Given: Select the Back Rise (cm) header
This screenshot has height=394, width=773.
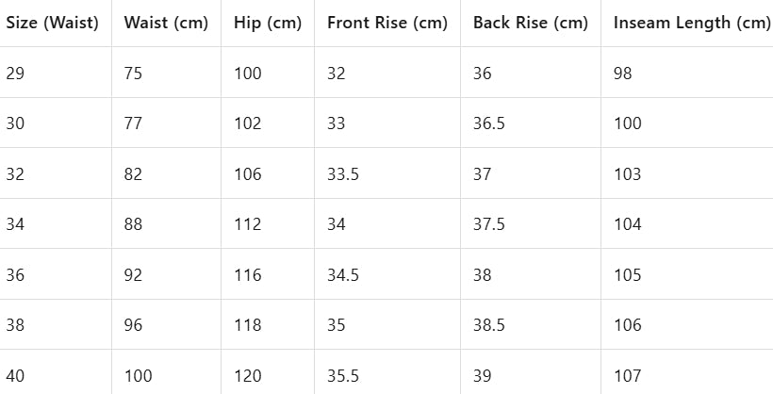Looking at the screenshot, I should coord(531,24).
